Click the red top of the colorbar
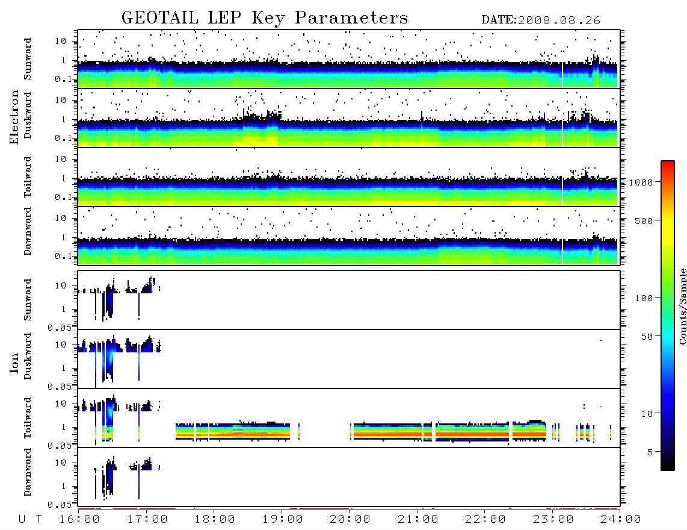Image resolution: width=687 pixels, height=530 pixels. (668, 167)
